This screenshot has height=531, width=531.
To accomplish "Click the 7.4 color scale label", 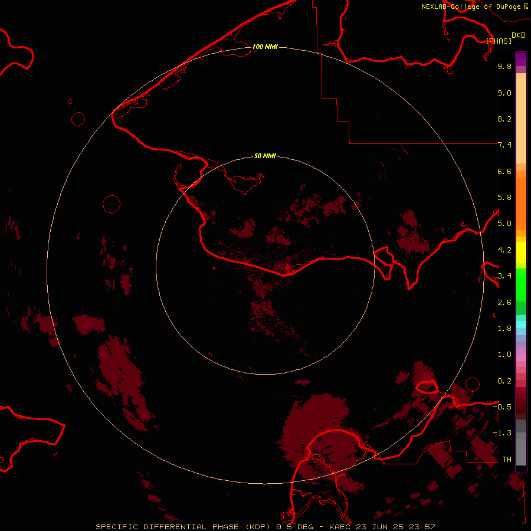I will (x=504, y=145).
